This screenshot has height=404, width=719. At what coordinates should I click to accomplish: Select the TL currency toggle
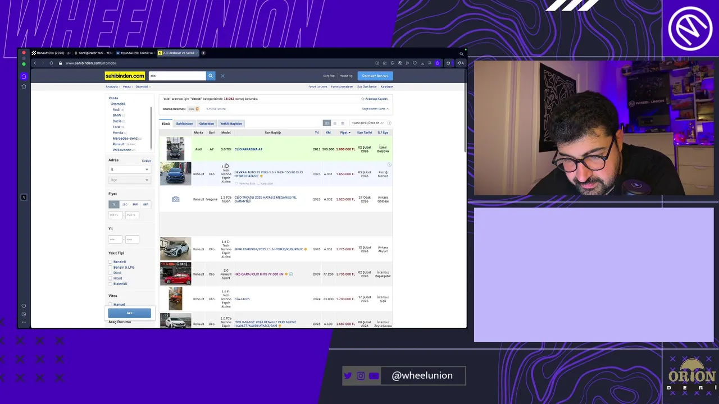tap(113, 204)
